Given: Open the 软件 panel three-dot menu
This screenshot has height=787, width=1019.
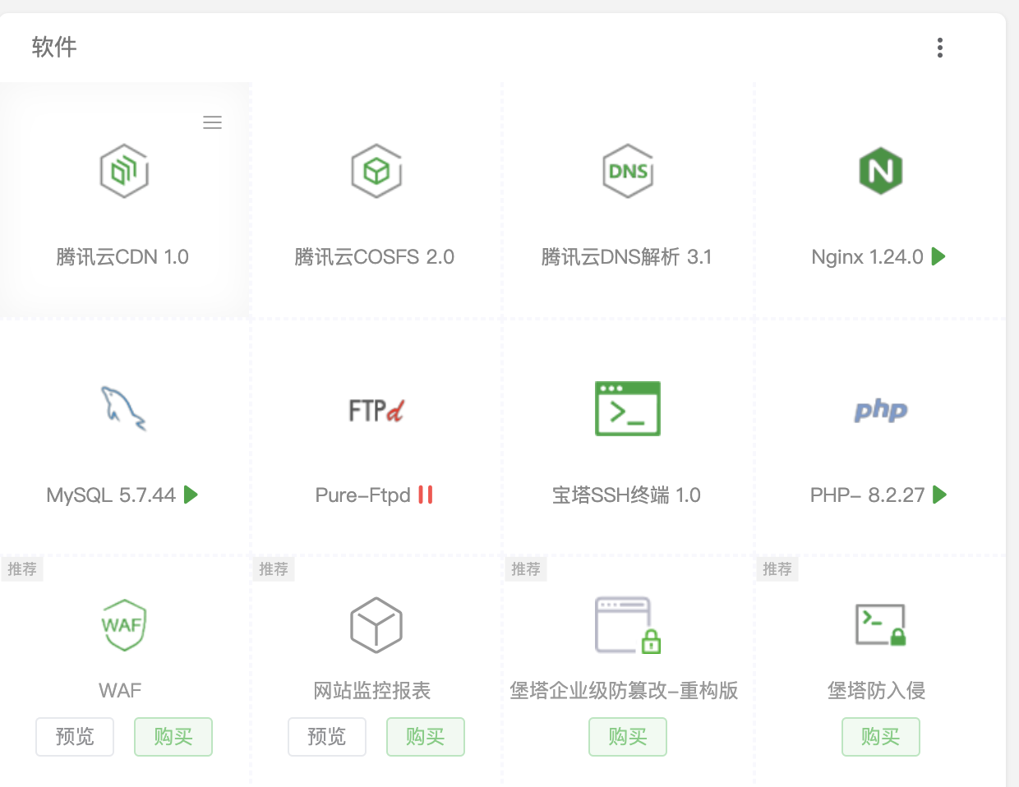Looking at the screenshot, I should 940,48.
